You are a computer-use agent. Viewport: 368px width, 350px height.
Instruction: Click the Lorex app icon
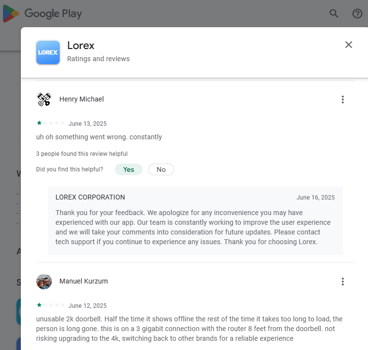(x=48, y=52)
